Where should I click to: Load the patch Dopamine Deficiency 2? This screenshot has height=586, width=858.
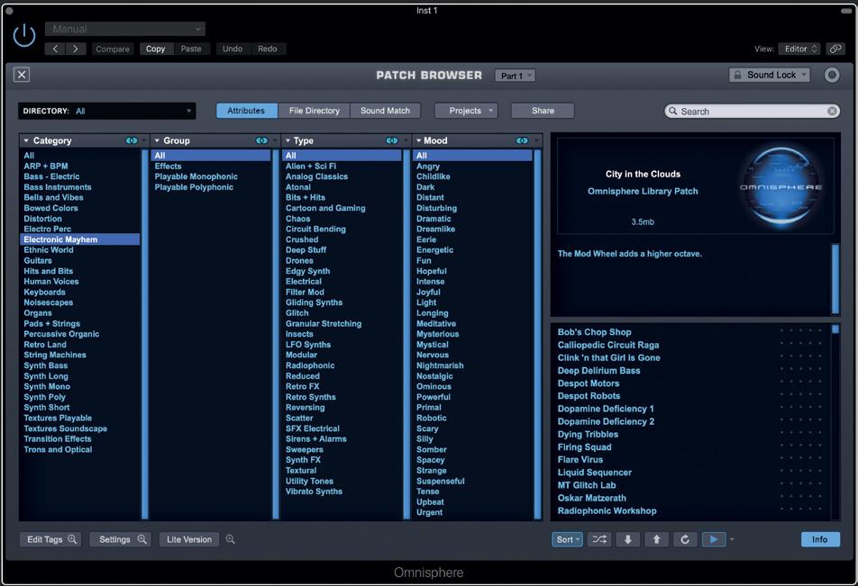606,421
